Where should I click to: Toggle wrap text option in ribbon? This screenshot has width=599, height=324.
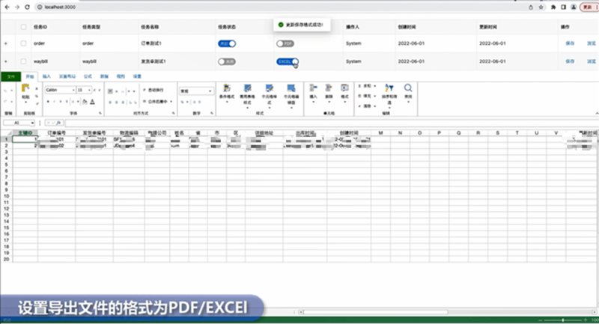tap(153, 90)
